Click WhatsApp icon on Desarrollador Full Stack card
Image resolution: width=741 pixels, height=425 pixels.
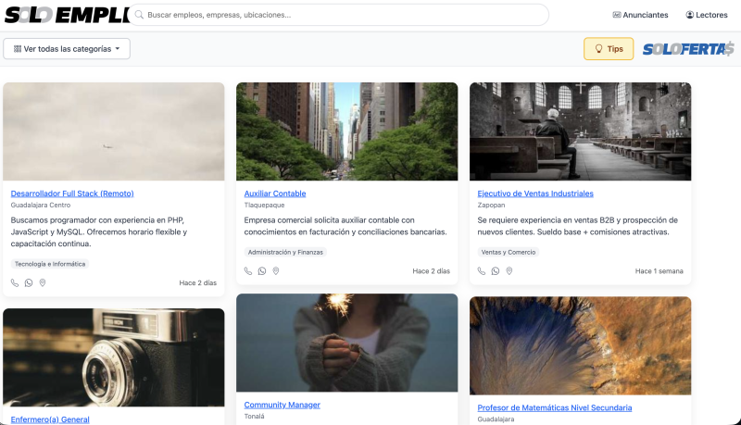click(x=29, y=282)
